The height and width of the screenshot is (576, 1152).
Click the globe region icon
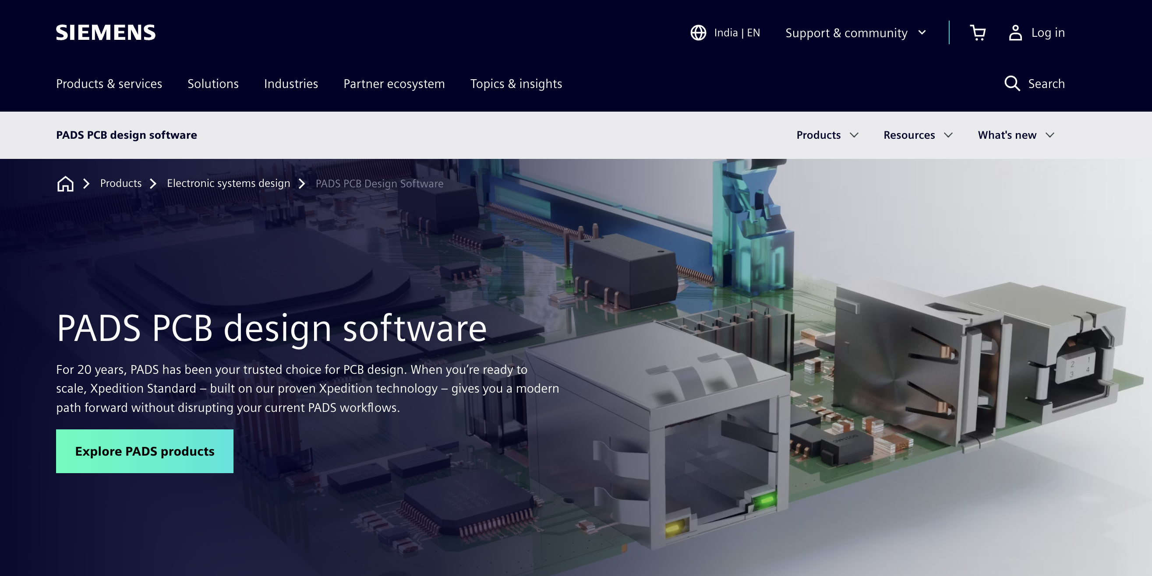point(698,33)
